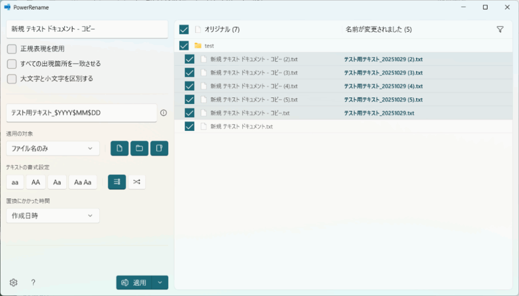Click the randomize items shuffle icon
Image resolution: width=519 pixels, height=296 pixels.
click(137, 182)
